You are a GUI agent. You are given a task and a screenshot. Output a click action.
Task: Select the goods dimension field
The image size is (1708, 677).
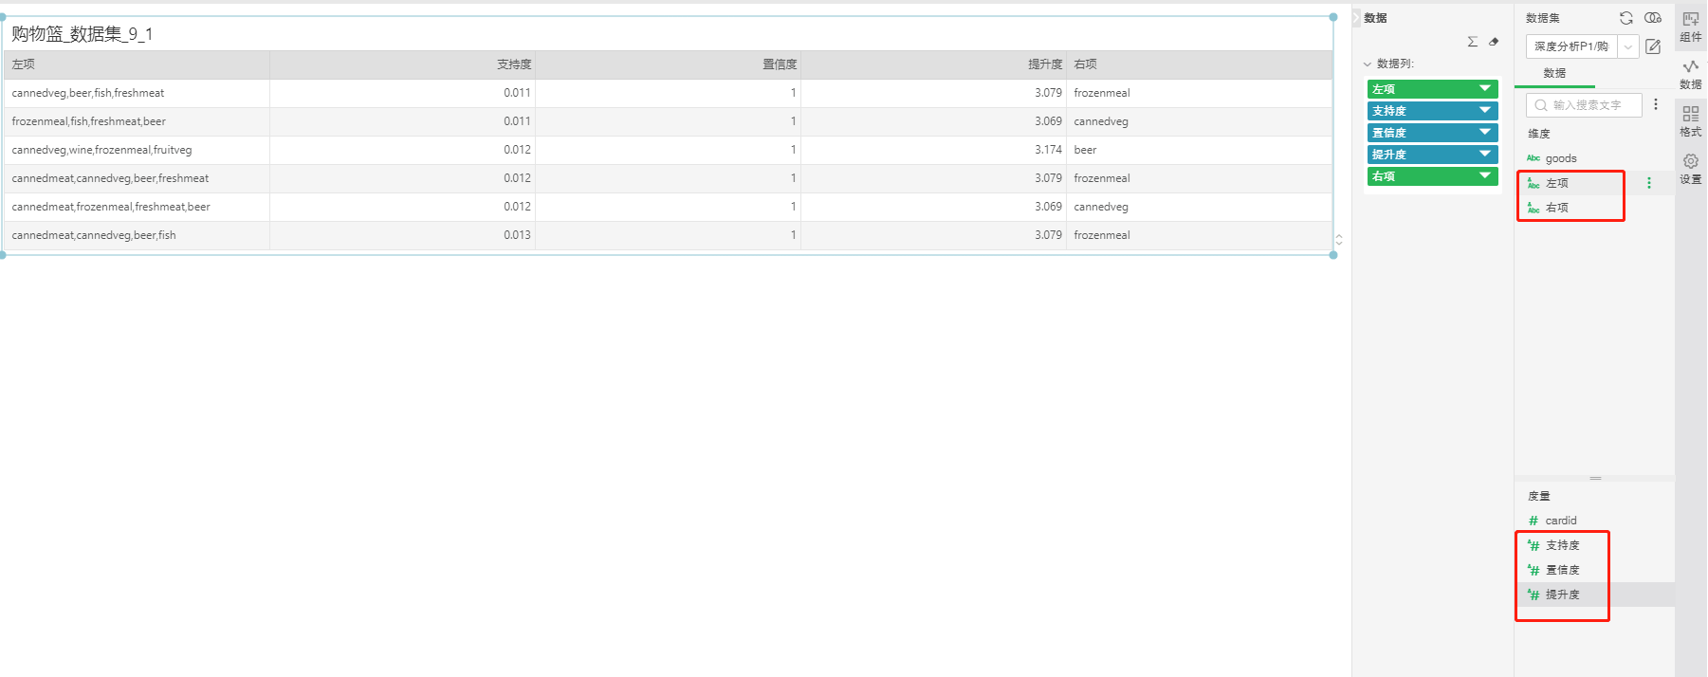1560,158
